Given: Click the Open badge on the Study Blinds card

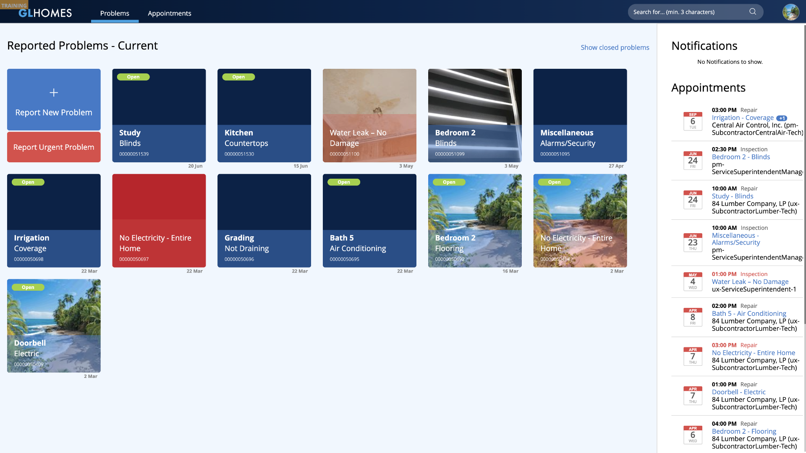Looking at the screenshot, I should coord(133,77).
